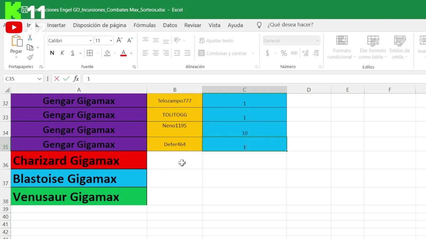Open the font size 11 dropdown
This screenshot has height=239, width=426.
click(111, 40)
